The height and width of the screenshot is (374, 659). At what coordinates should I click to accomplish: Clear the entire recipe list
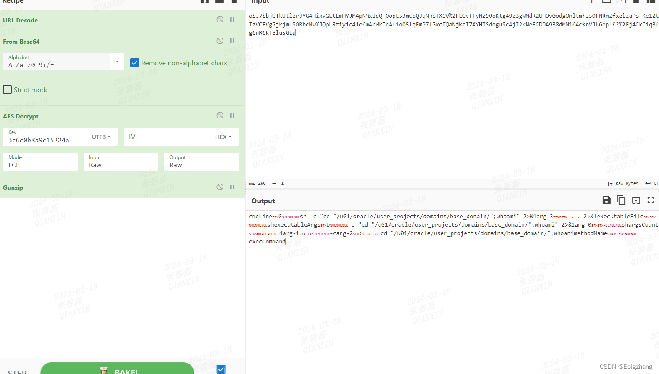pos(234,2)
